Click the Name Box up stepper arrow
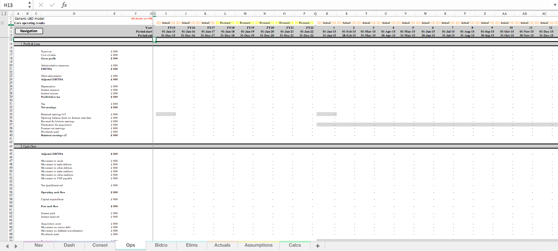 (29, 3)
